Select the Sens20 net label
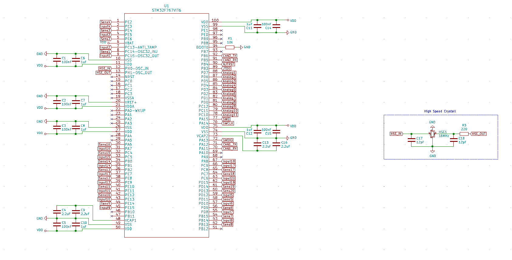The width and height of the screenshot is (512, 260). click(x=229, y=191)
